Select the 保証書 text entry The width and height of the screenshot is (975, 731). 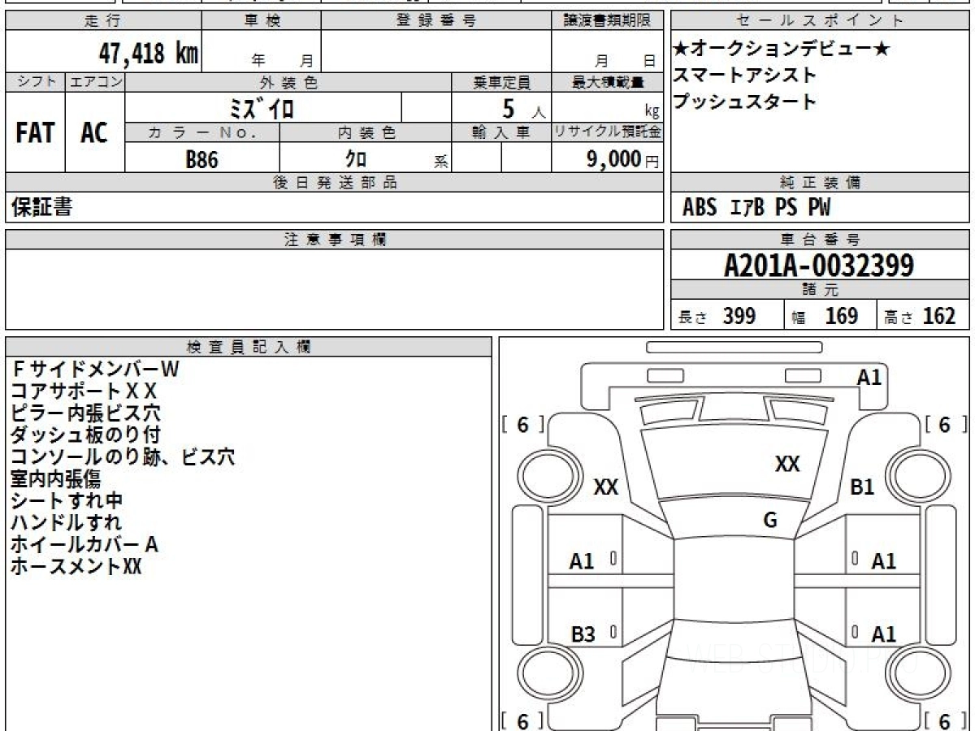pyautogui.click(x=41, y=208)
